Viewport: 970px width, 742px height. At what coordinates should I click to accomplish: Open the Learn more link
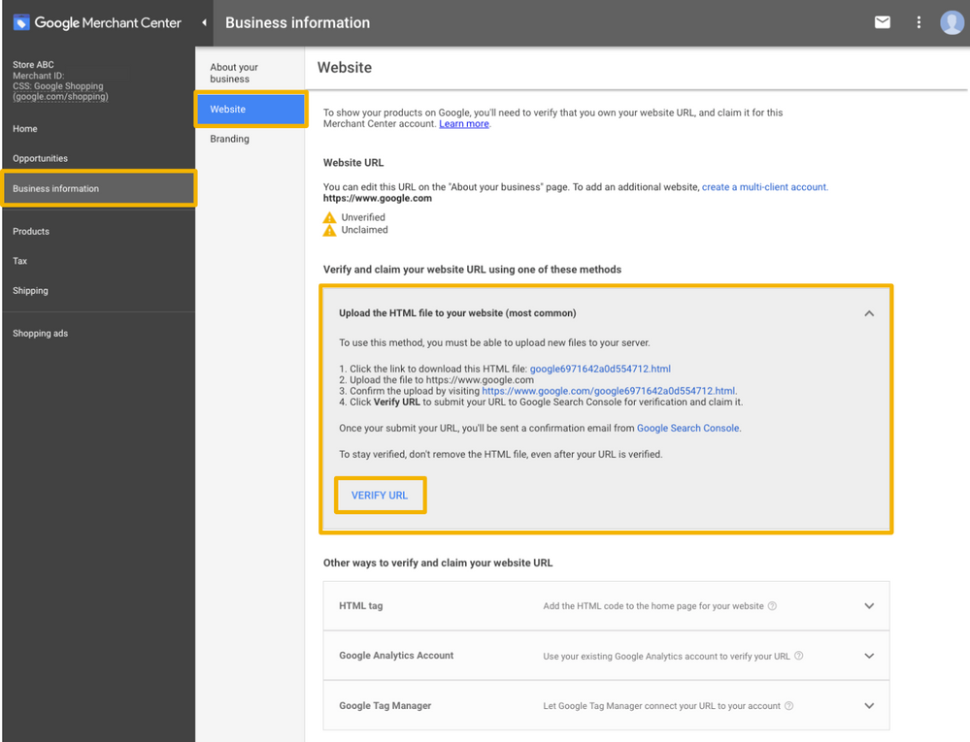point(464,124)
